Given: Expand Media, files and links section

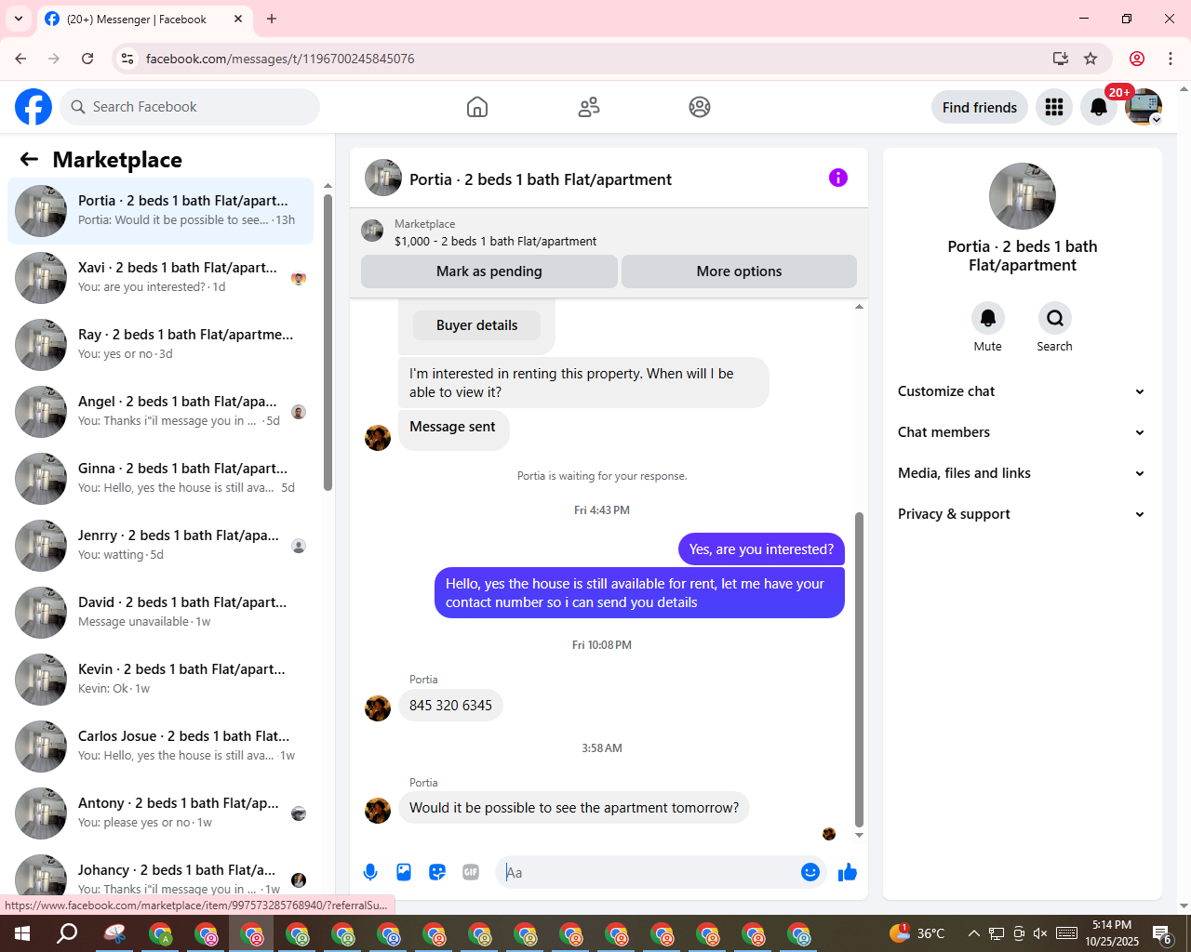Looking at the screenshot, I should [x=1022, y=473].
